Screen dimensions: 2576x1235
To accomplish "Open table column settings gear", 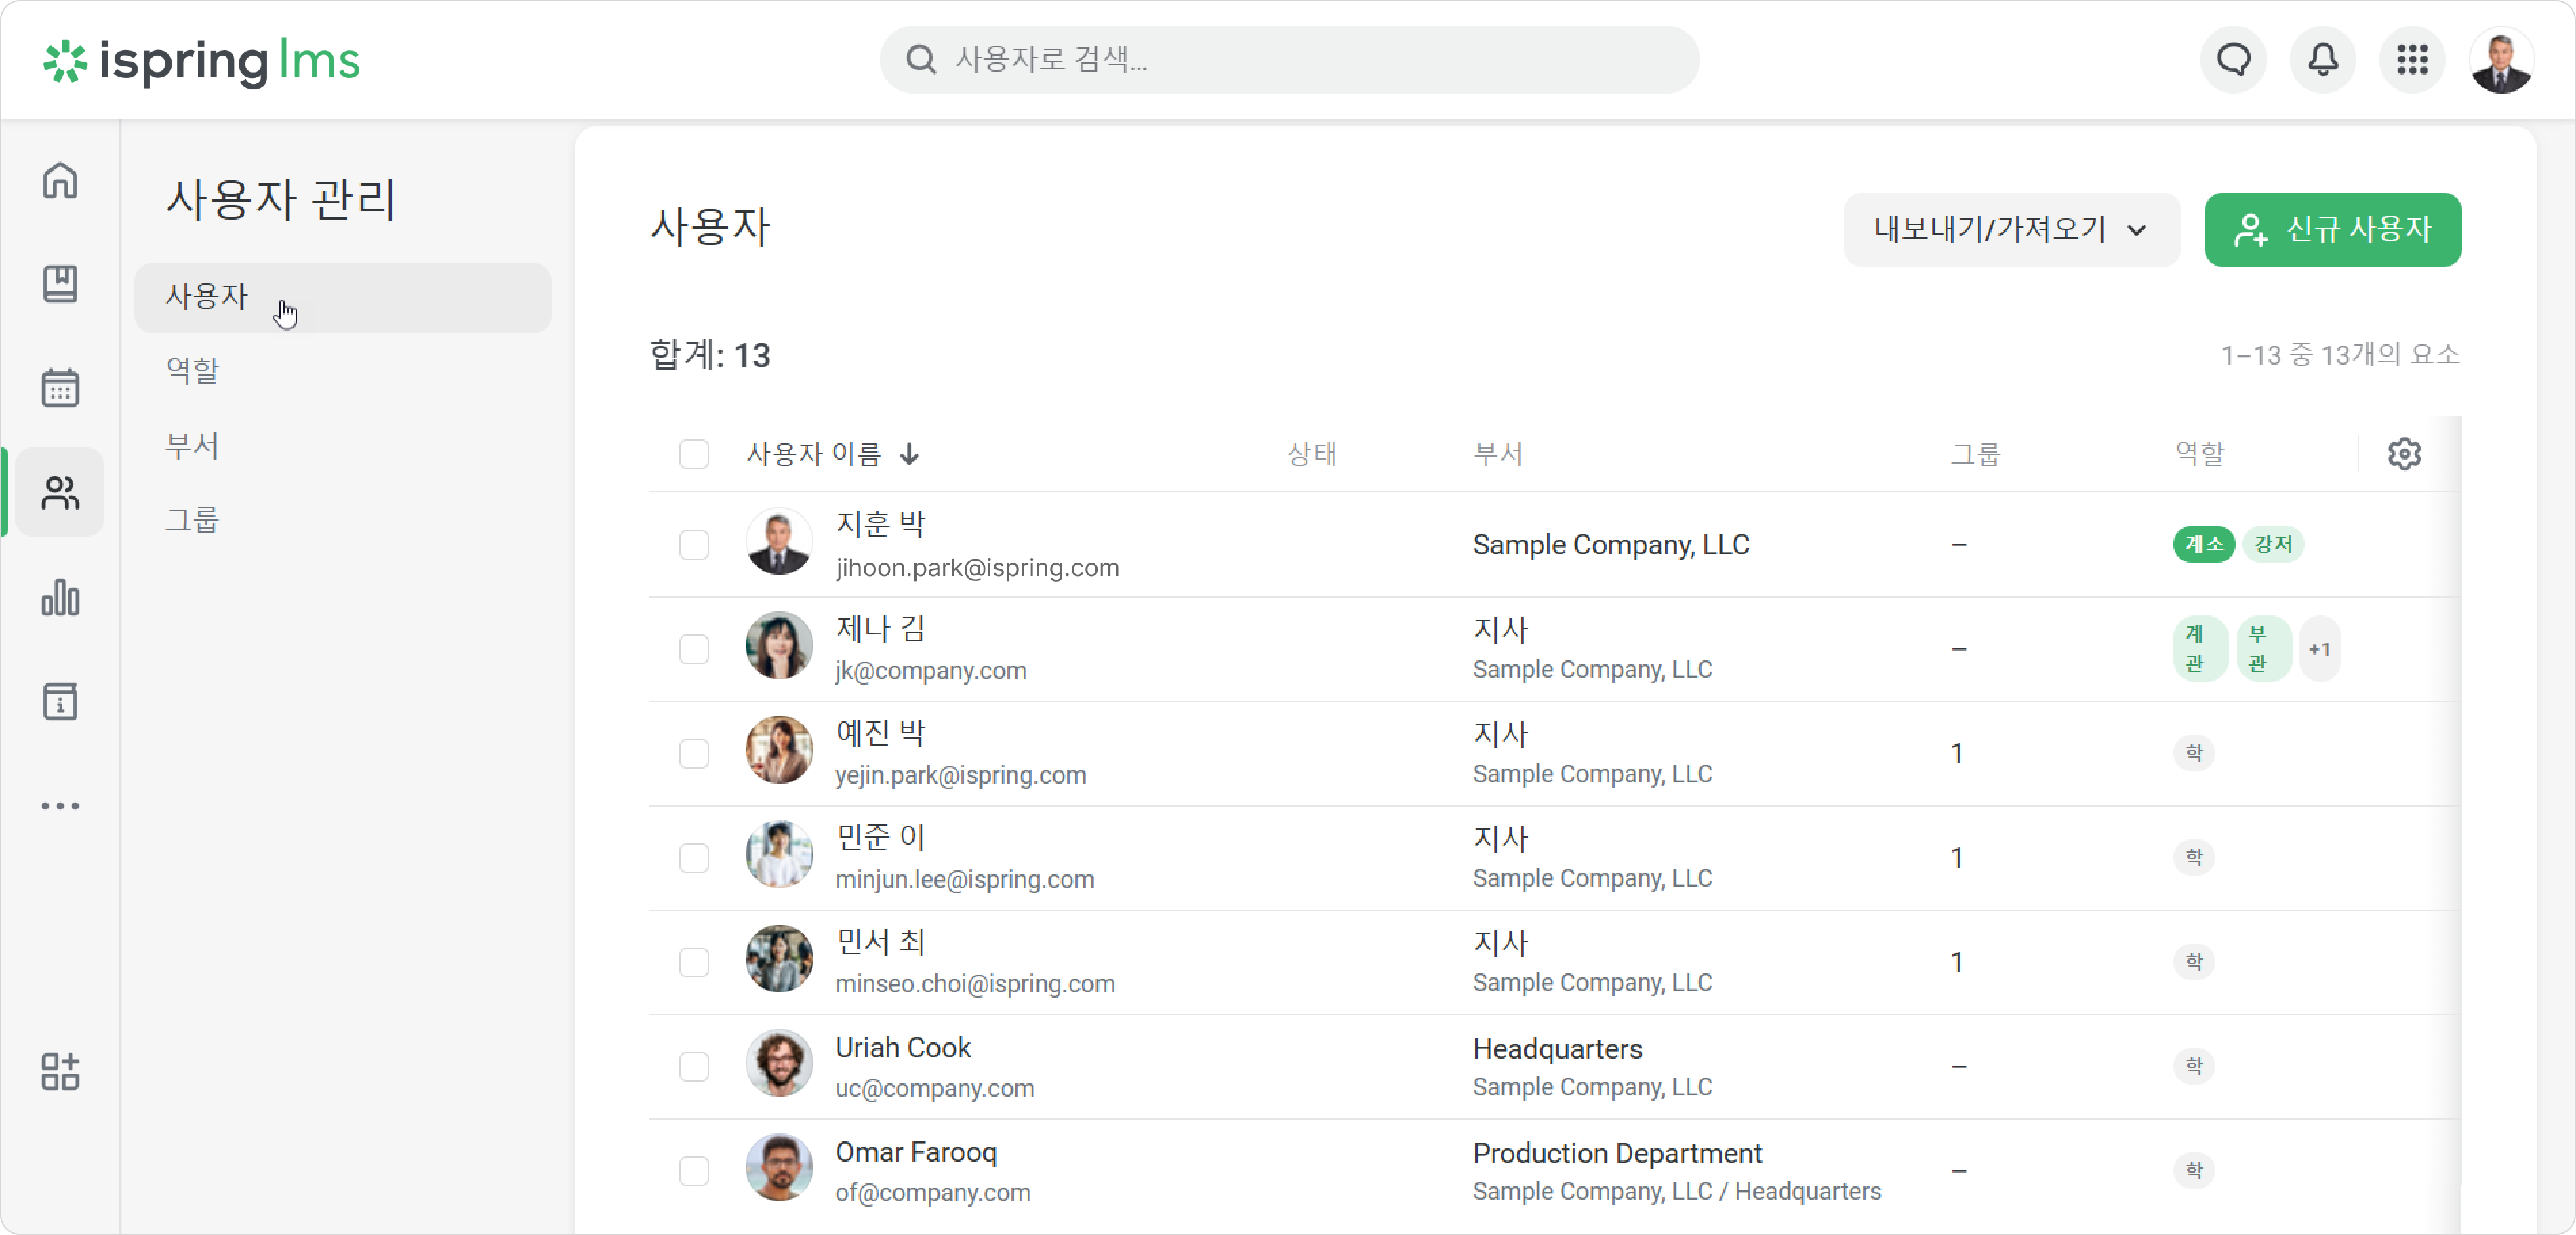I will pyautogui.click(x=2405, y=454).
